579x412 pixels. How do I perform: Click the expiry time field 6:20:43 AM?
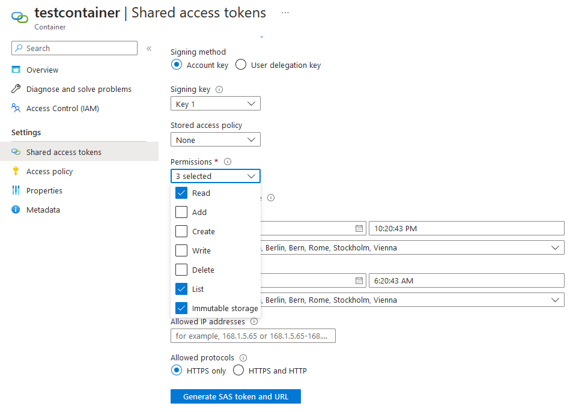click(x=467, y=280)
